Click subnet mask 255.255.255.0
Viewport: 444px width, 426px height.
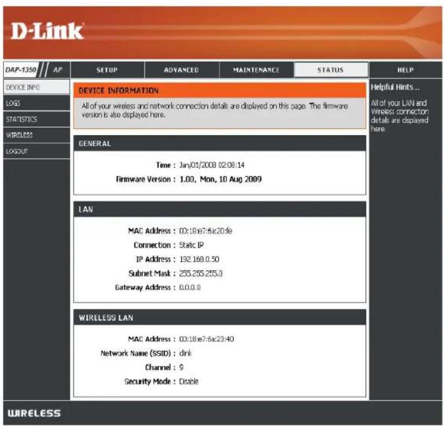point(201,273)
